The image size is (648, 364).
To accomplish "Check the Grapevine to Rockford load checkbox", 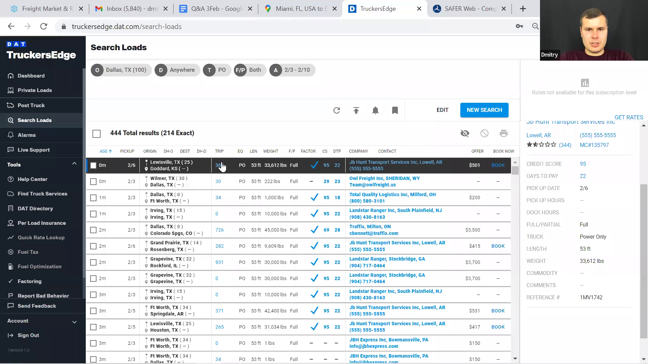I will [x=93, y=263].
